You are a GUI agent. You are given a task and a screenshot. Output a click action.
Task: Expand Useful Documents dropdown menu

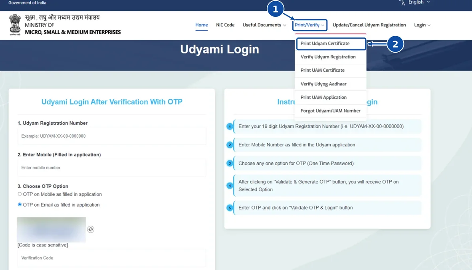[x=264, y=25]
